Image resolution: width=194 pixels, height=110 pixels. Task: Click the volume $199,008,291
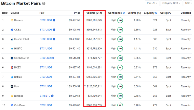94,67
